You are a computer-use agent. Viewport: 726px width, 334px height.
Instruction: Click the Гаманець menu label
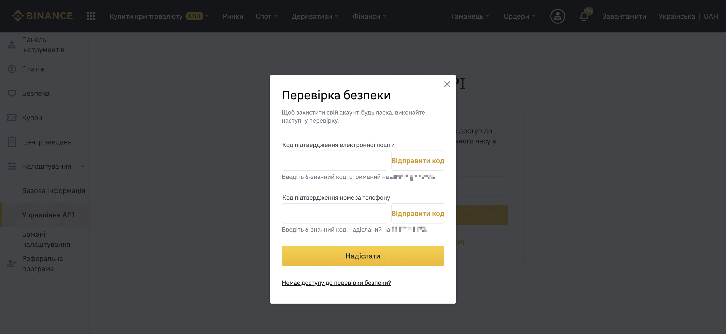pyautogui.click(x=467, y=16)
